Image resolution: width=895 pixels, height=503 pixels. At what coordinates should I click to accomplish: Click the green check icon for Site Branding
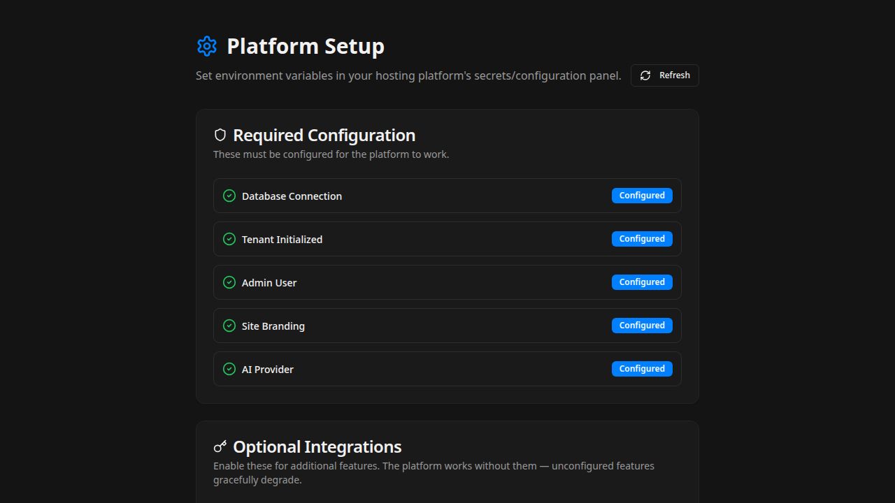[x=229, y=326]
